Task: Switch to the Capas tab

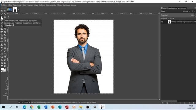Action: pos(164,8)
